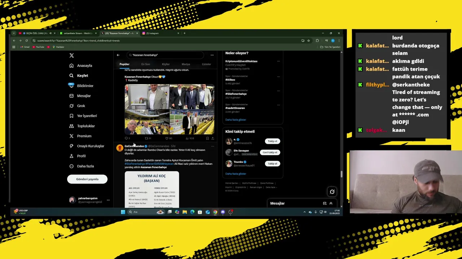Reply to the Kadıköy photo post

(127, 138)
